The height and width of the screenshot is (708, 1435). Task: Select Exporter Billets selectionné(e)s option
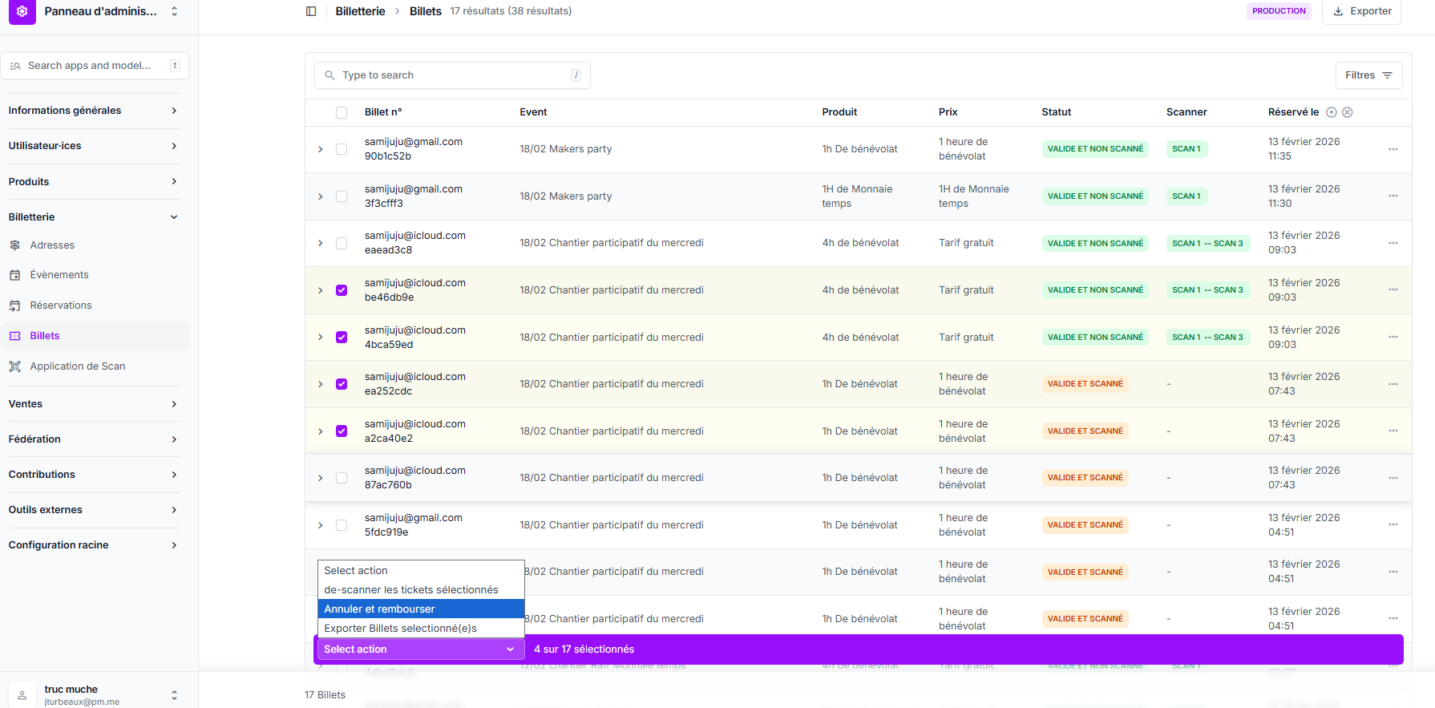coord(420,629)
